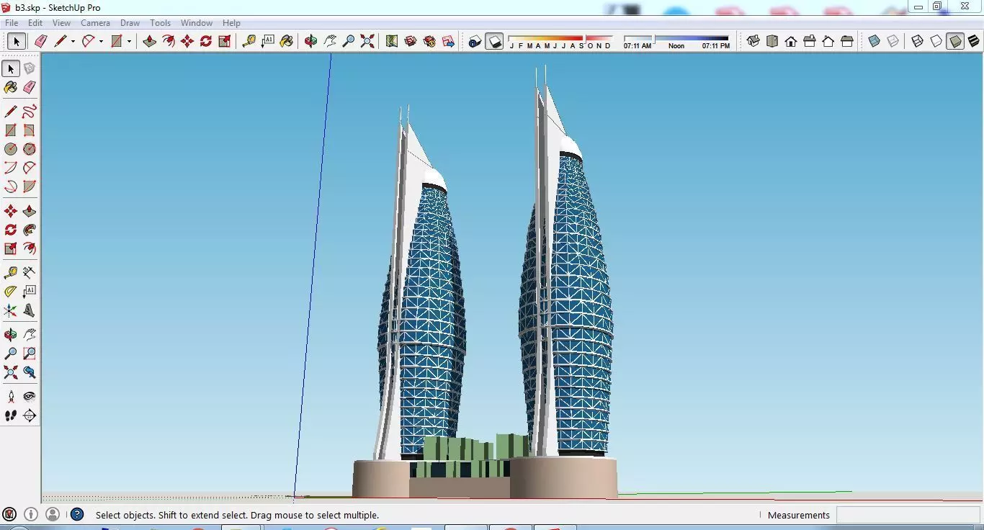
Task: Choose the Section Plane tool
Action: tap(29, 416)
